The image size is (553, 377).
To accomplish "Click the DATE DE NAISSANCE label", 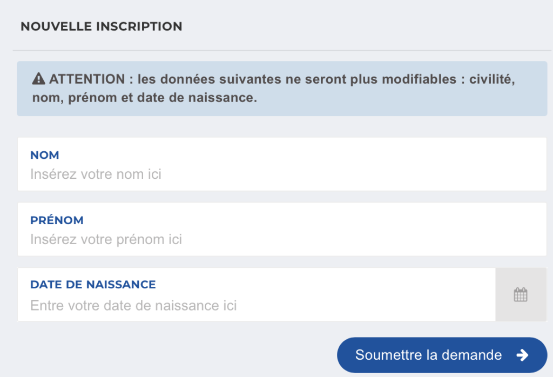I will click(x=93, y=285).
